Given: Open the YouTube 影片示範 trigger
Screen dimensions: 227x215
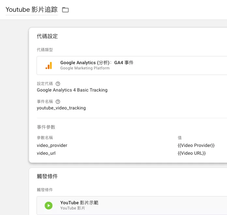Looking at the screenshot, I should click(132, 206).
